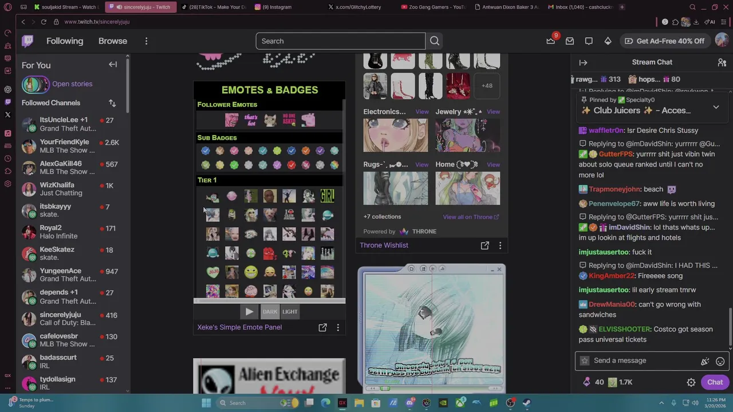
Task: Play the emote panel animation button
Action: point(249,312)
